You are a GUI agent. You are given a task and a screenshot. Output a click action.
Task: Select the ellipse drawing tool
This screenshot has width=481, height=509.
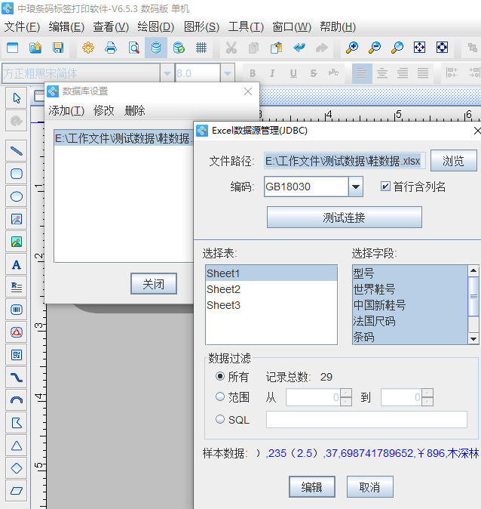[x=16, y=196]
